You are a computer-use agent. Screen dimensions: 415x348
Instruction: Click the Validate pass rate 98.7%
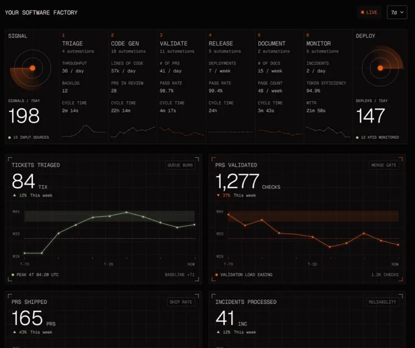(x=167, y=91)
